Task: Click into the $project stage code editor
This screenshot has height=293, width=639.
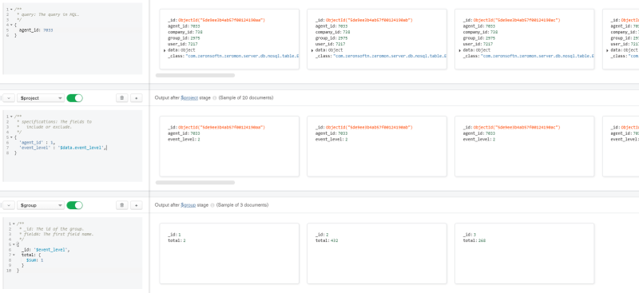Action: point(73,146)
